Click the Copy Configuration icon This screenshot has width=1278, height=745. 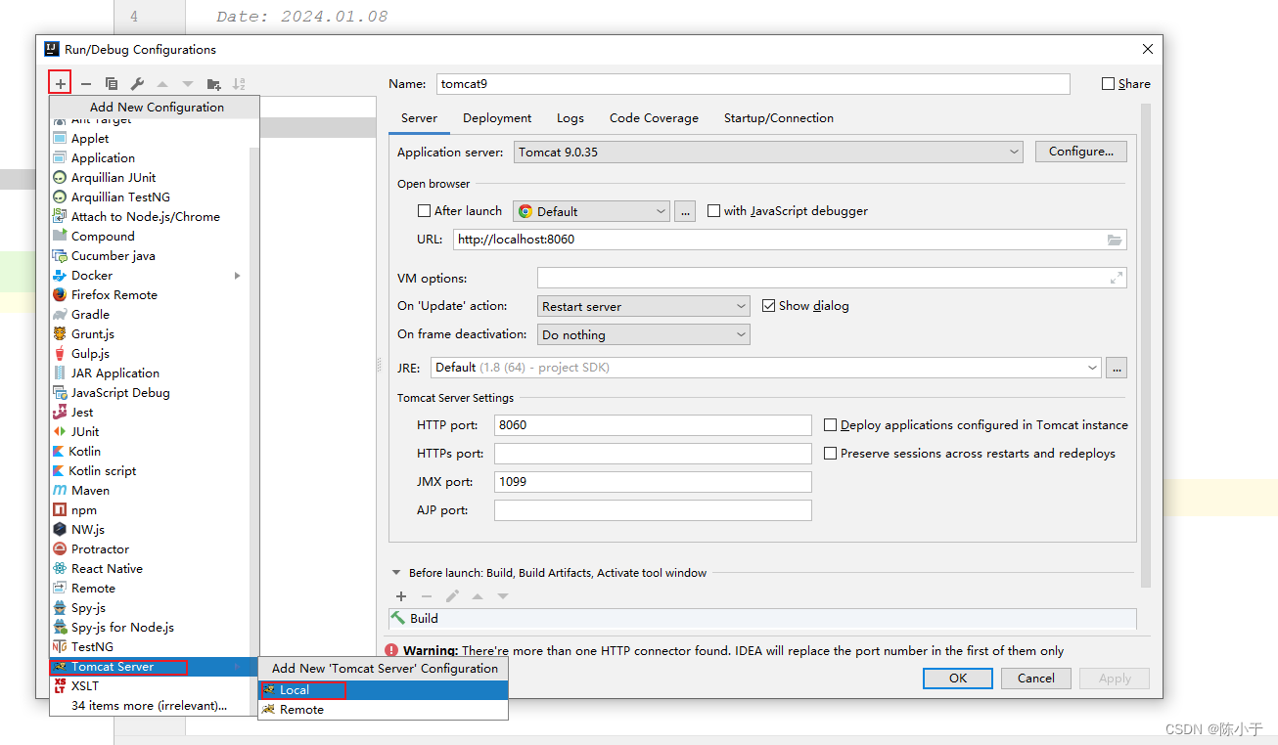[x=112, y=84]
